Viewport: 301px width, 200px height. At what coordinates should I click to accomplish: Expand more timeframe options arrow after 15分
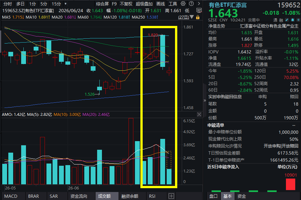click(65, 4)
